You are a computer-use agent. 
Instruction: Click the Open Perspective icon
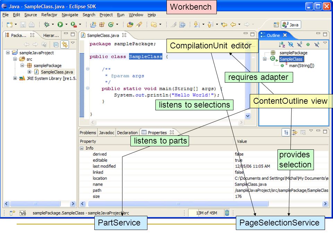[x=276, y=25]
